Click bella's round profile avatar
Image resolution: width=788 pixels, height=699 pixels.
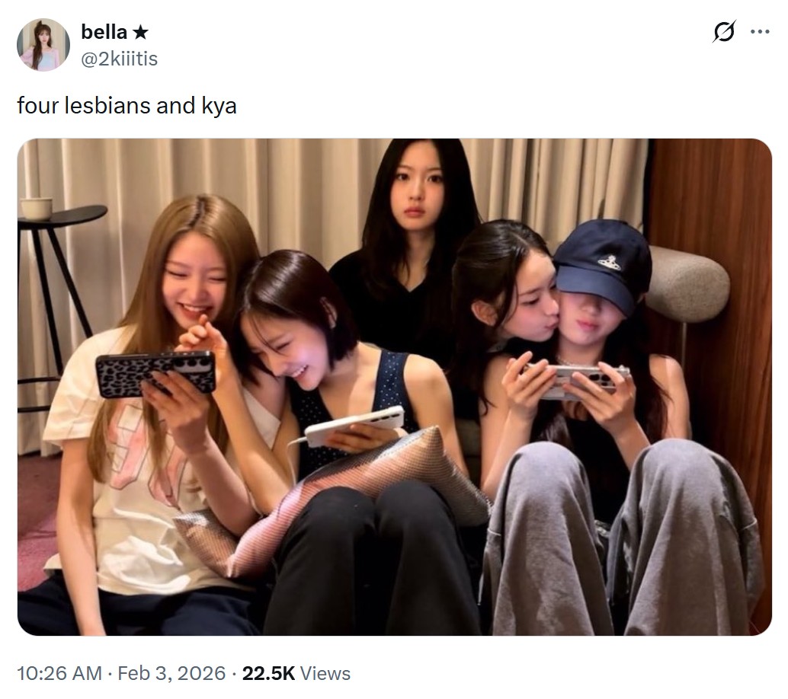(x=43, y=45)
